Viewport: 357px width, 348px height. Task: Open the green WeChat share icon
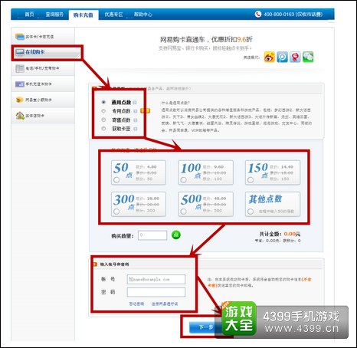(x=308, y=57)
